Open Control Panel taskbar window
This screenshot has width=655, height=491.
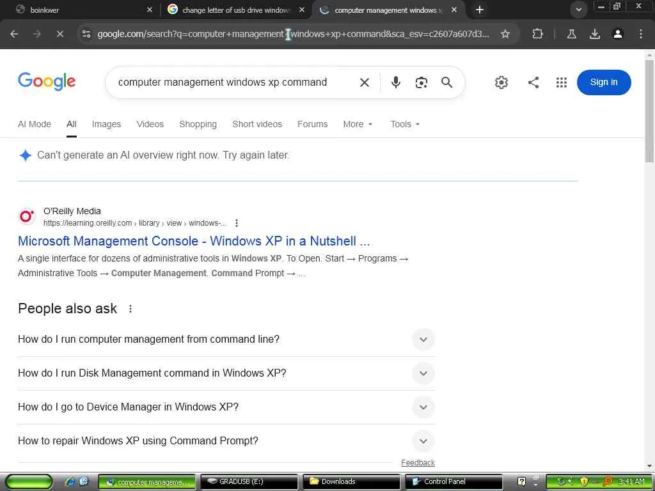[x=454, y=481]
